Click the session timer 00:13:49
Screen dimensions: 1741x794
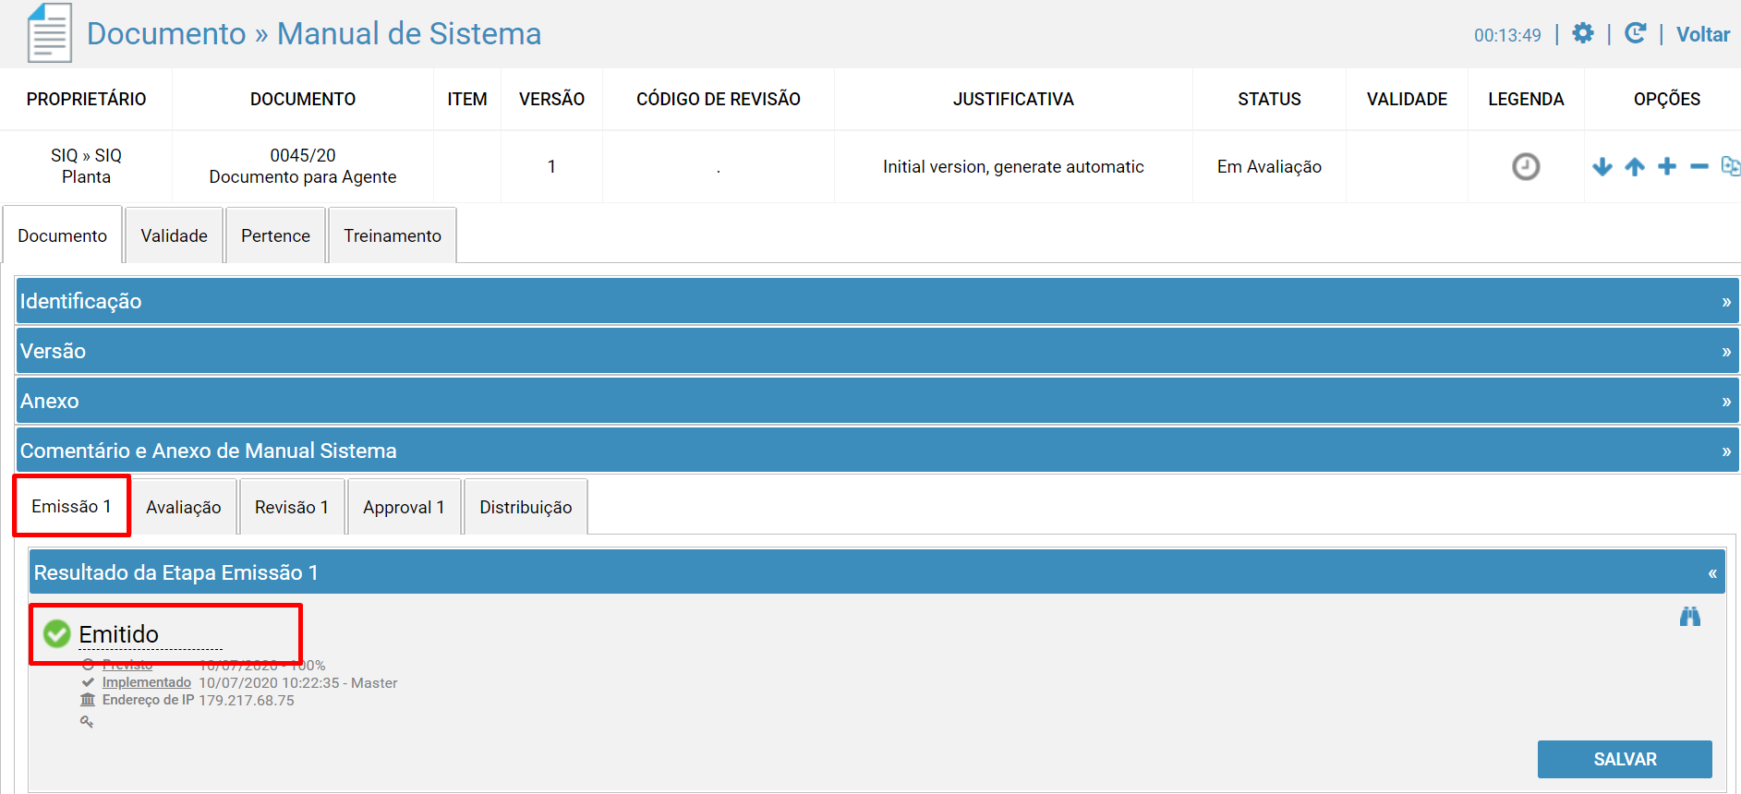[x=1507, y=35]
